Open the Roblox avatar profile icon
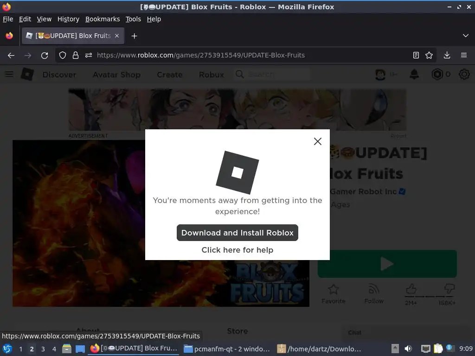The image size is (475, 356). [x=380, y=75]
